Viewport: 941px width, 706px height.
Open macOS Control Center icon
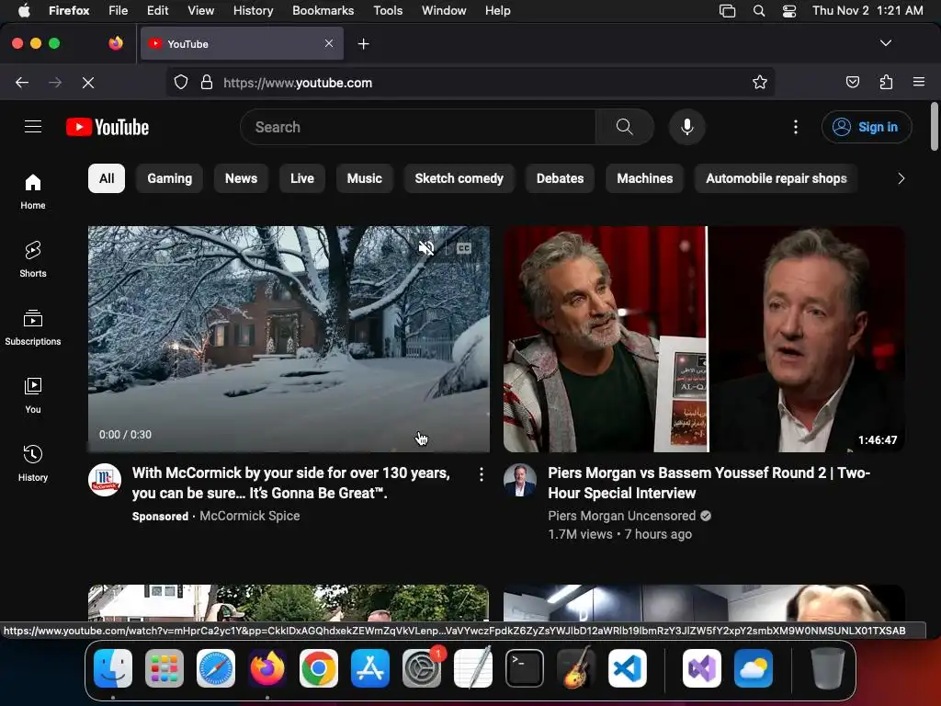pos(789,11)
